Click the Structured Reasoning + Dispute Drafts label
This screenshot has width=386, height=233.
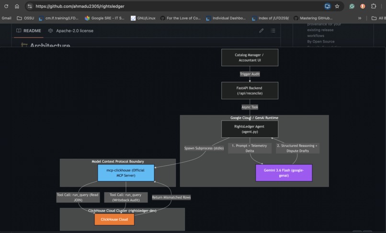(x=297, y=148)
